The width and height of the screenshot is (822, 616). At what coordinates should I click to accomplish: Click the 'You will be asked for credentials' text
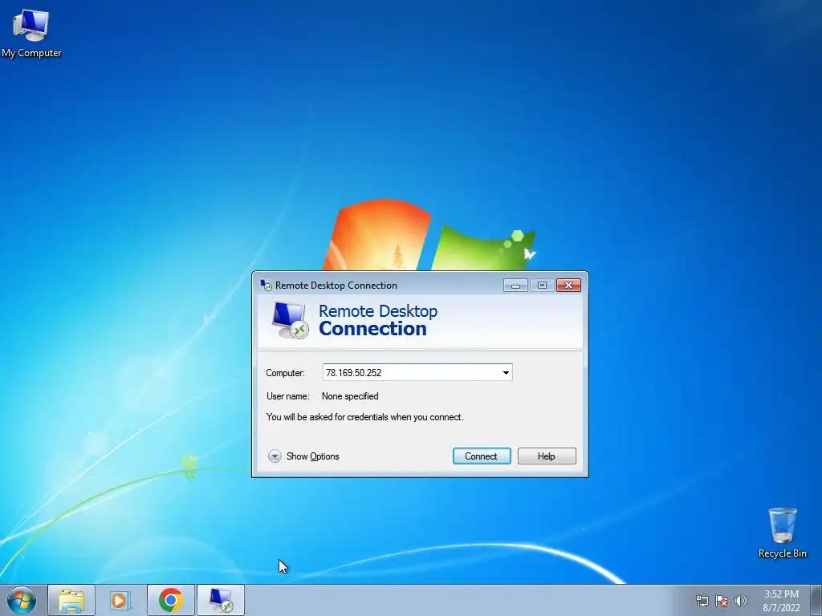(365, 417)
